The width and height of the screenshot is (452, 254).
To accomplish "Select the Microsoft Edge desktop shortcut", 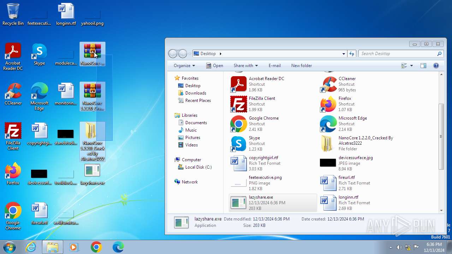I will tap(39, 97).
